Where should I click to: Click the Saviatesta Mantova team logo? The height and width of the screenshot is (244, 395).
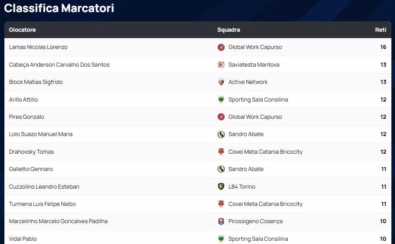click(221, 65)
